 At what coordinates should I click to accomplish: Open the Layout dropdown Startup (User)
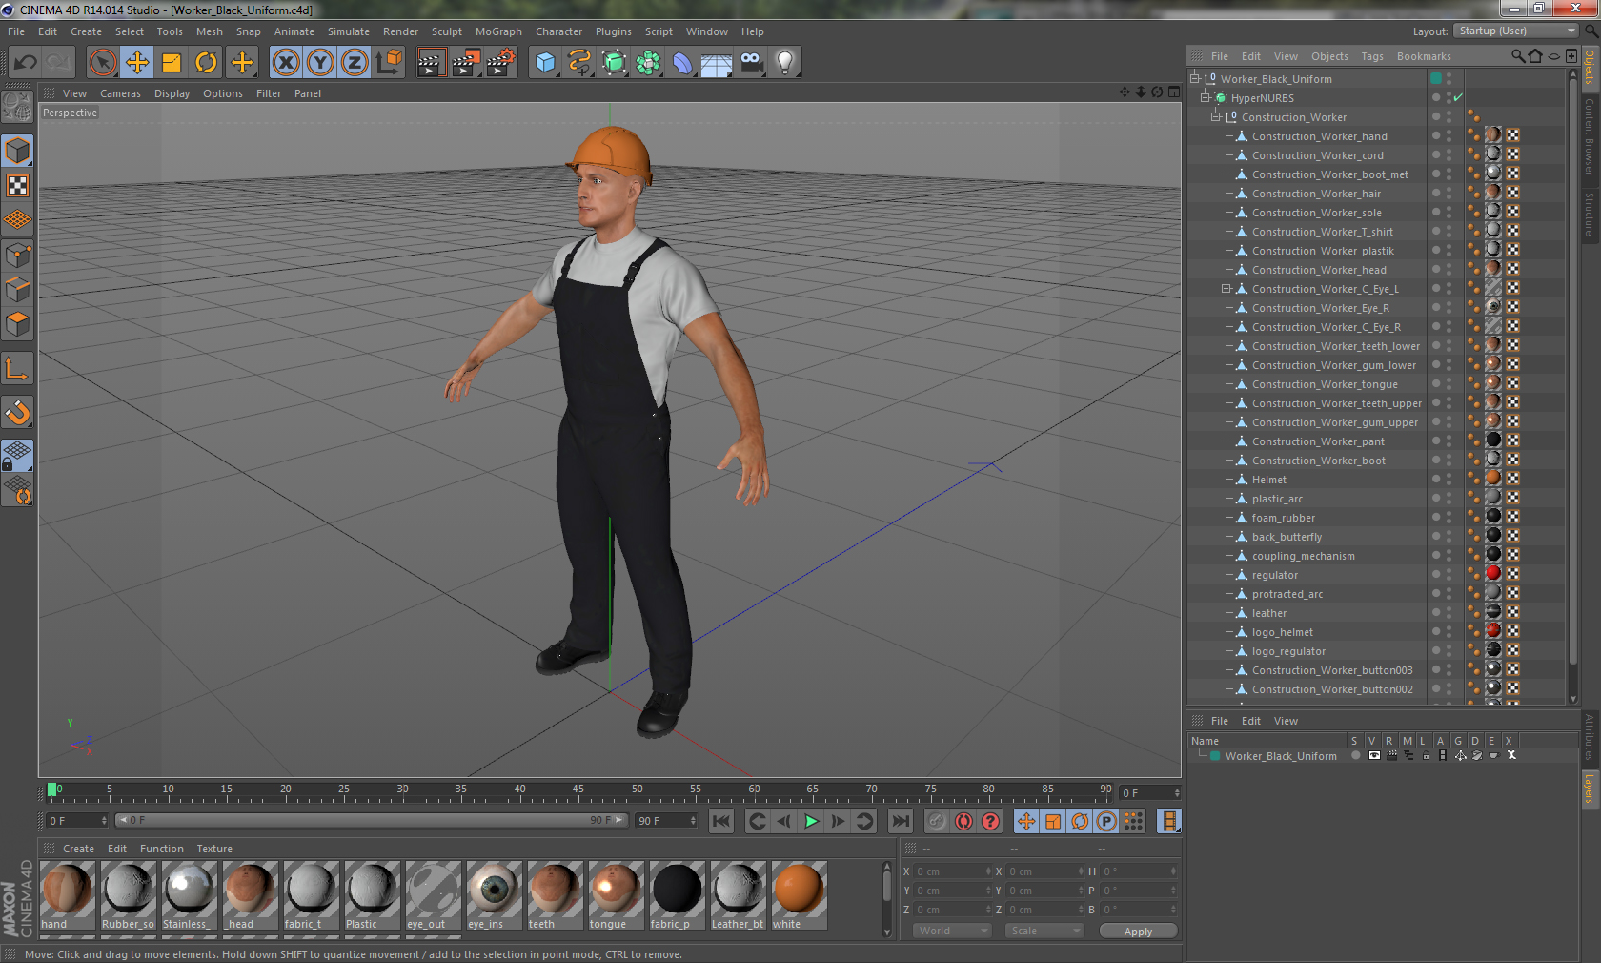pyautogui.click(x=1517, y=31)
